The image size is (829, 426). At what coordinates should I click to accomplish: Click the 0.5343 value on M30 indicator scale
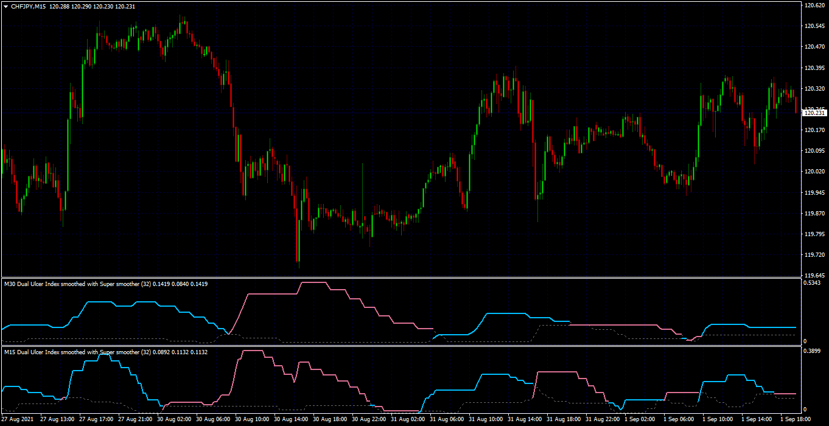[x=813, y=283]
